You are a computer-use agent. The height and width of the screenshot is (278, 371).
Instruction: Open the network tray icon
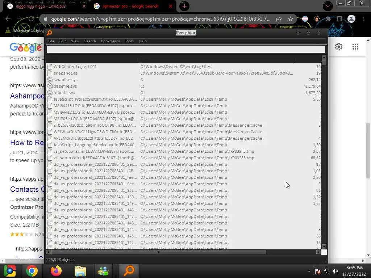coord(326,271)
